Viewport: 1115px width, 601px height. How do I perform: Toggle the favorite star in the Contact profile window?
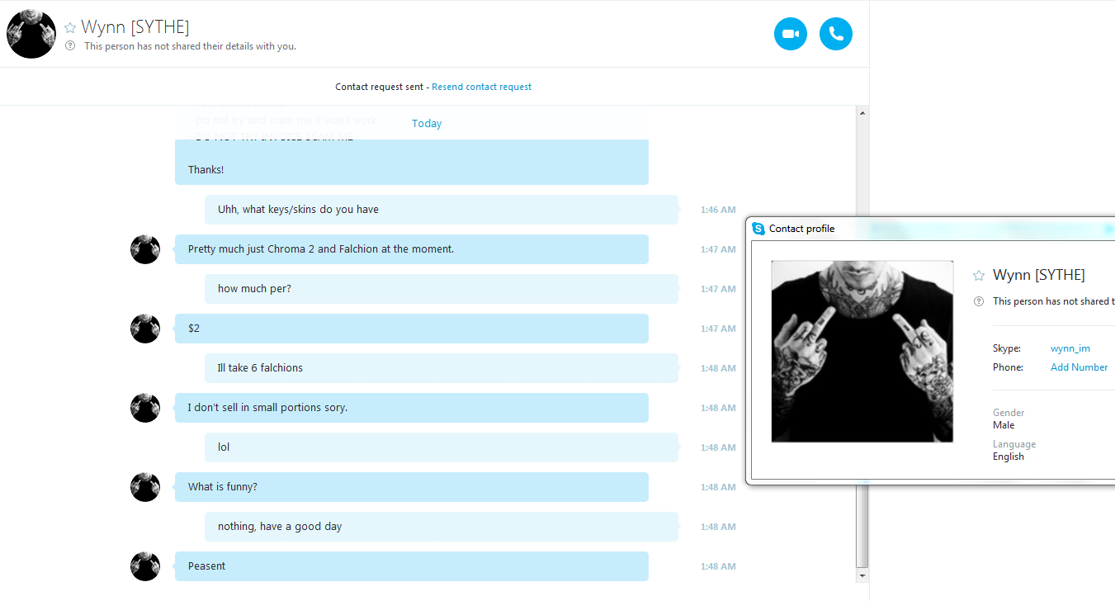click(x=979, y=276)
